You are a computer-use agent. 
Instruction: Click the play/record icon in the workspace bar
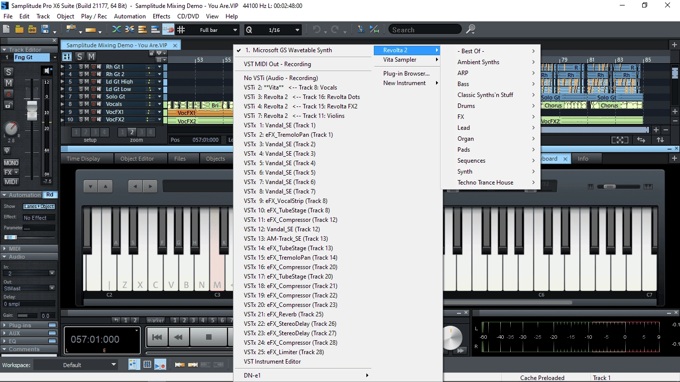160,365
